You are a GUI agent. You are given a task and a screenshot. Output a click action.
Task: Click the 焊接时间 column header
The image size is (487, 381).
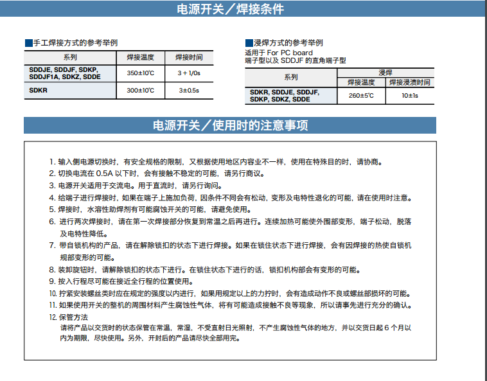click(189, 58)
